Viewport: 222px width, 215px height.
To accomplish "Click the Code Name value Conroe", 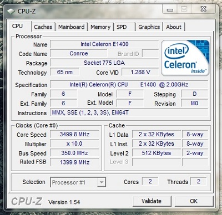I will coord(79,54).
